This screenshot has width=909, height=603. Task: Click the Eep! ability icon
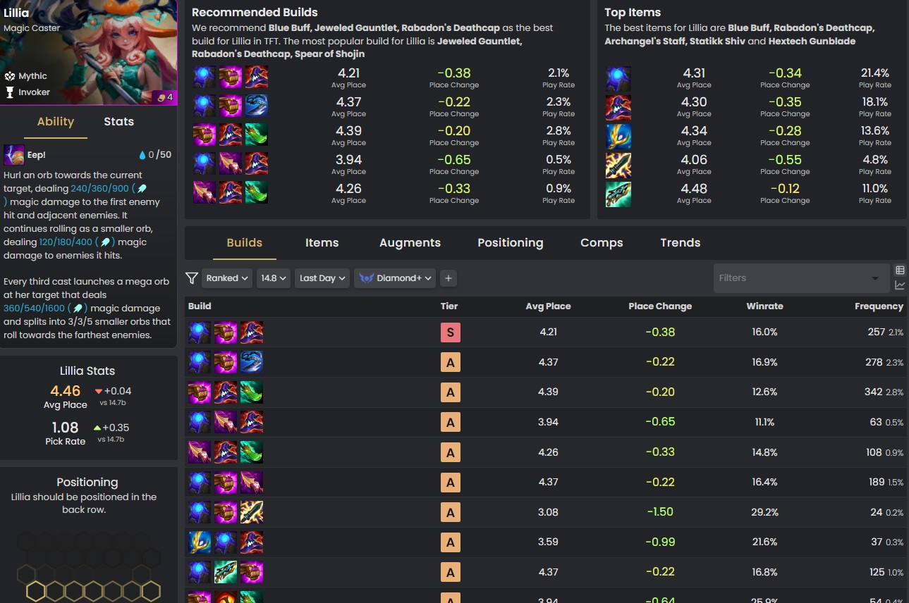tap(14, 155)
